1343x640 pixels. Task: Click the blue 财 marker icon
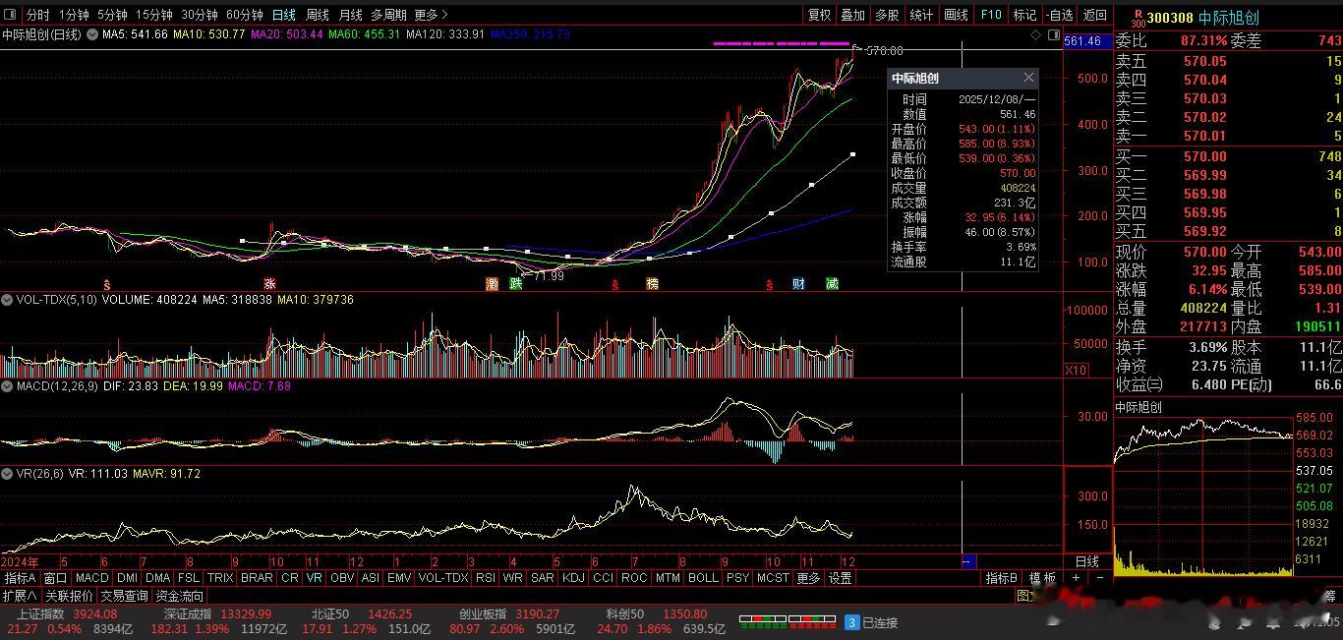point(798,284)
